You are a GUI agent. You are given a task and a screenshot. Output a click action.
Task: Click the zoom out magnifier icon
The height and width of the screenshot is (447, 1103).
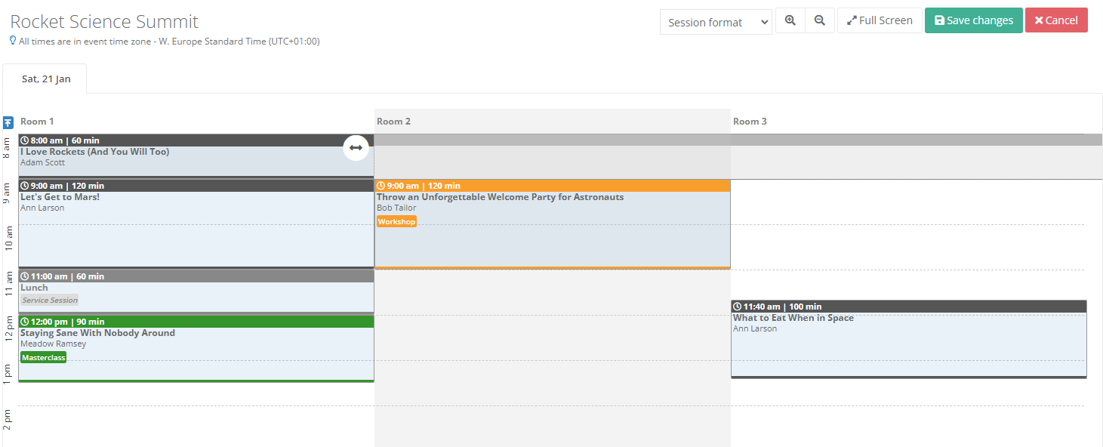point(819,20)
